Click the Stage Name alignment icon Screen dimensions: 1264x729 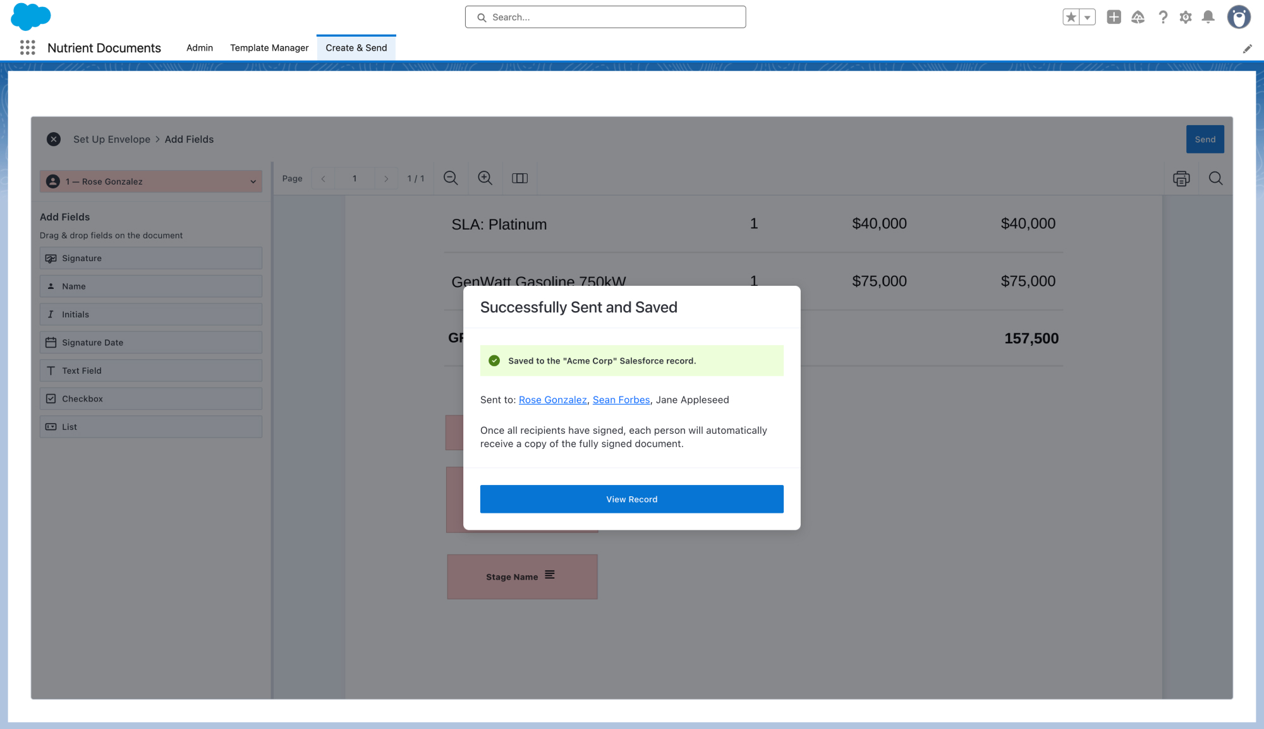(x=550, y=575)
